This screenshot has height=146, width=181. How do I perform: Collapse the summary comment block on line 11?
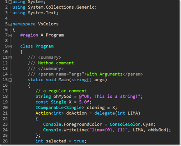pyautogui.click(x=10, y=58)
